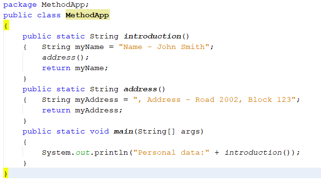Click the return myName statement
321x183 pixels.
[x=75, y=68]
